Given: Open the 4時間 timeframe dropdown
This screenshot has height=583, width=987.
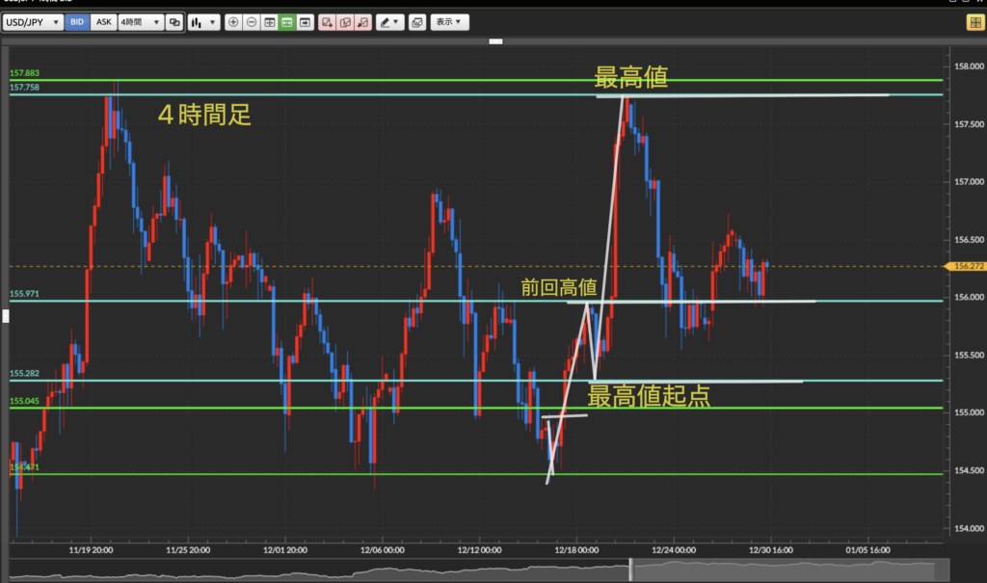Looking at the screenshot, I should (x=140, y=22).
